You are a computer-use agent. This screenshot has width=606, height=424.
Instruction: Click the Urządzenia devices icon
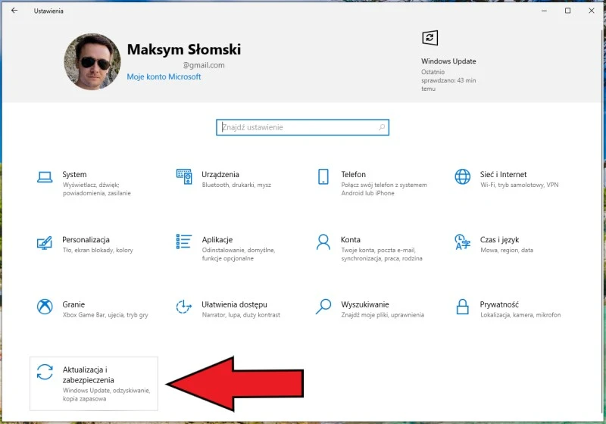tap(184, 176)
